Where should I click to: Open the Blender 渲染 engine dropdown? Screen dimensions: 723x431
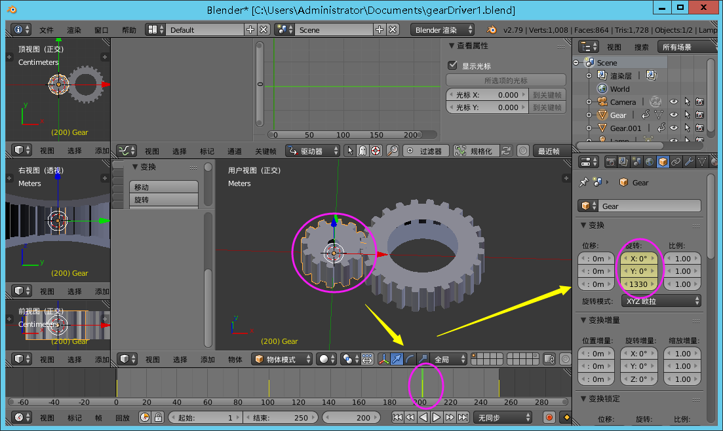(x=442, y=30)
